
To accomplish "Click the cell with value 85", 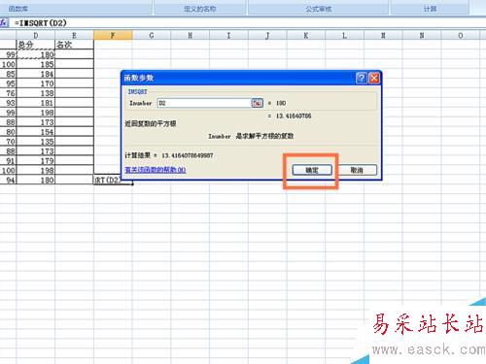I will point(8,74).
